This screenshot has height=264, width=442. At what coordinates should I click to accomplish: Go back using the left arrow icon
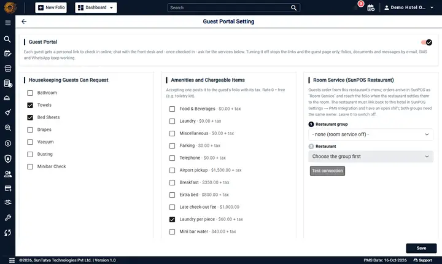tap(24, 21)
